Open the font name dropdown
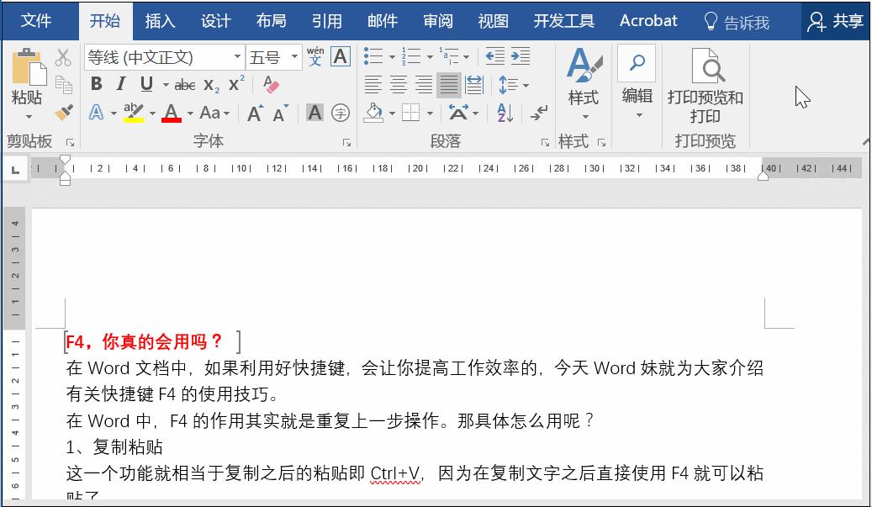The width and height of the screenshot is (872, 507). (238, 55)
